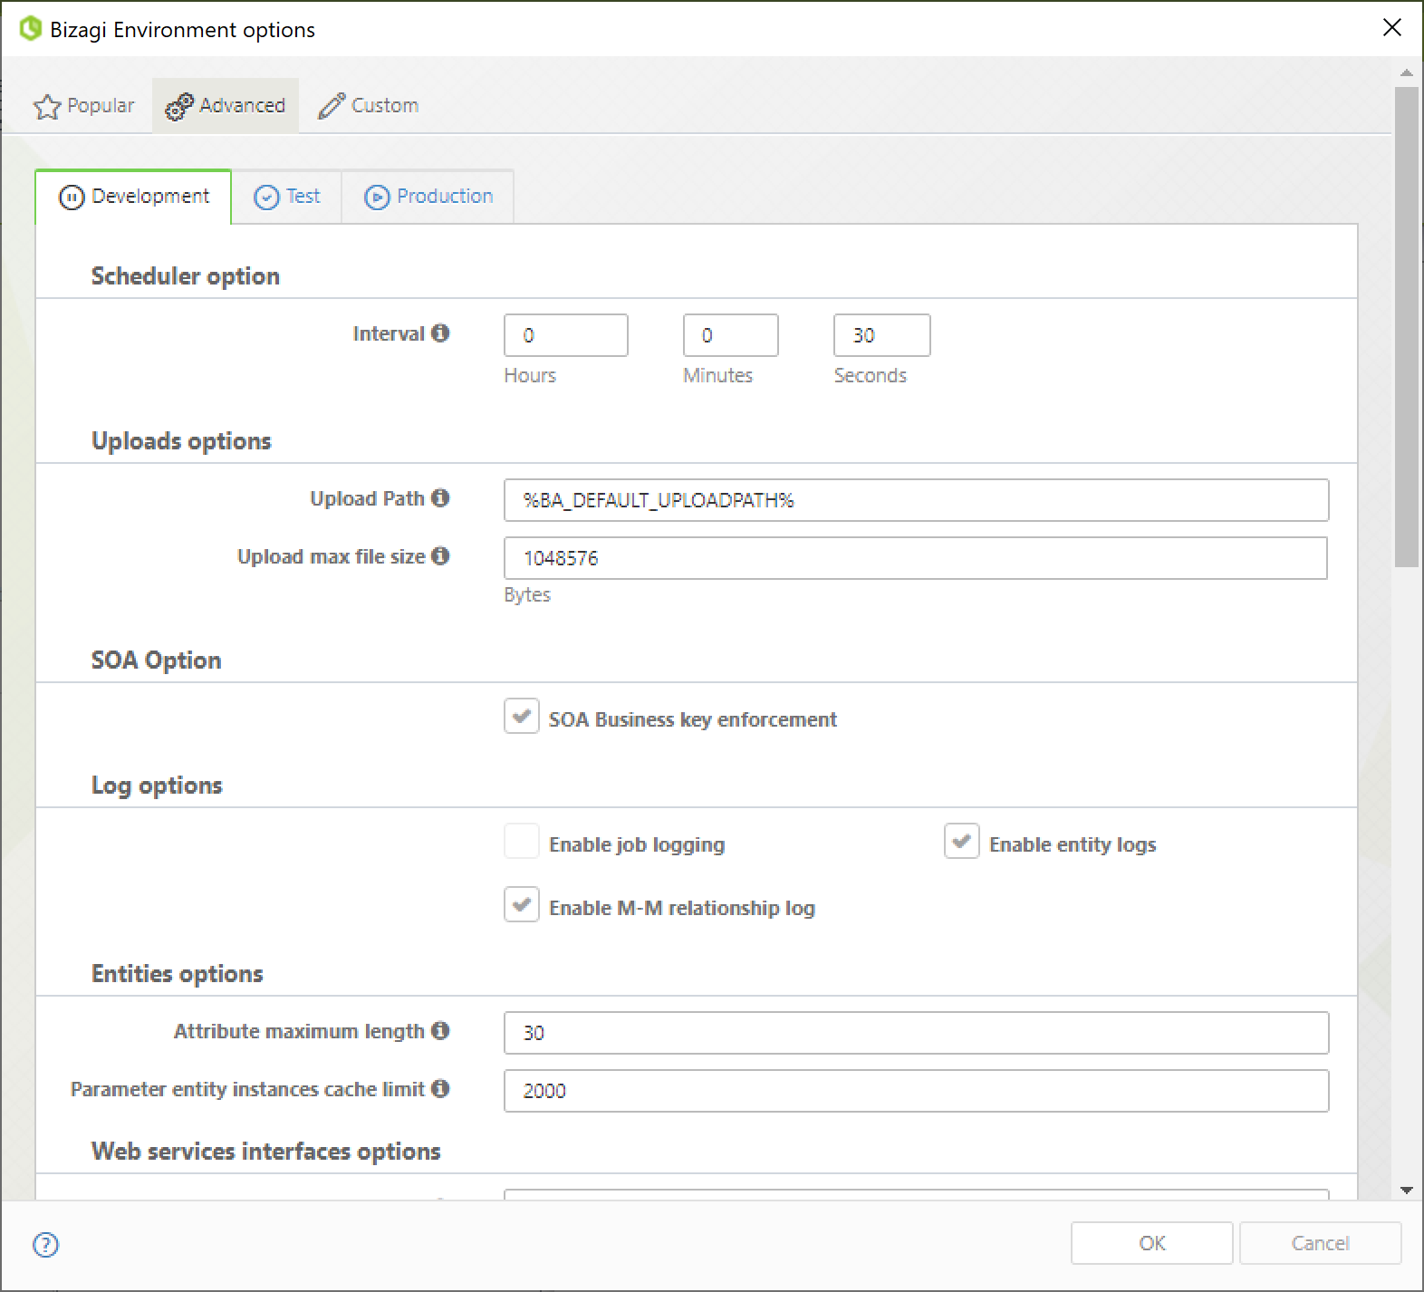Select the Advanced tab
The height and width of the screenshot is (1292, 1424).
click(226, 106)
